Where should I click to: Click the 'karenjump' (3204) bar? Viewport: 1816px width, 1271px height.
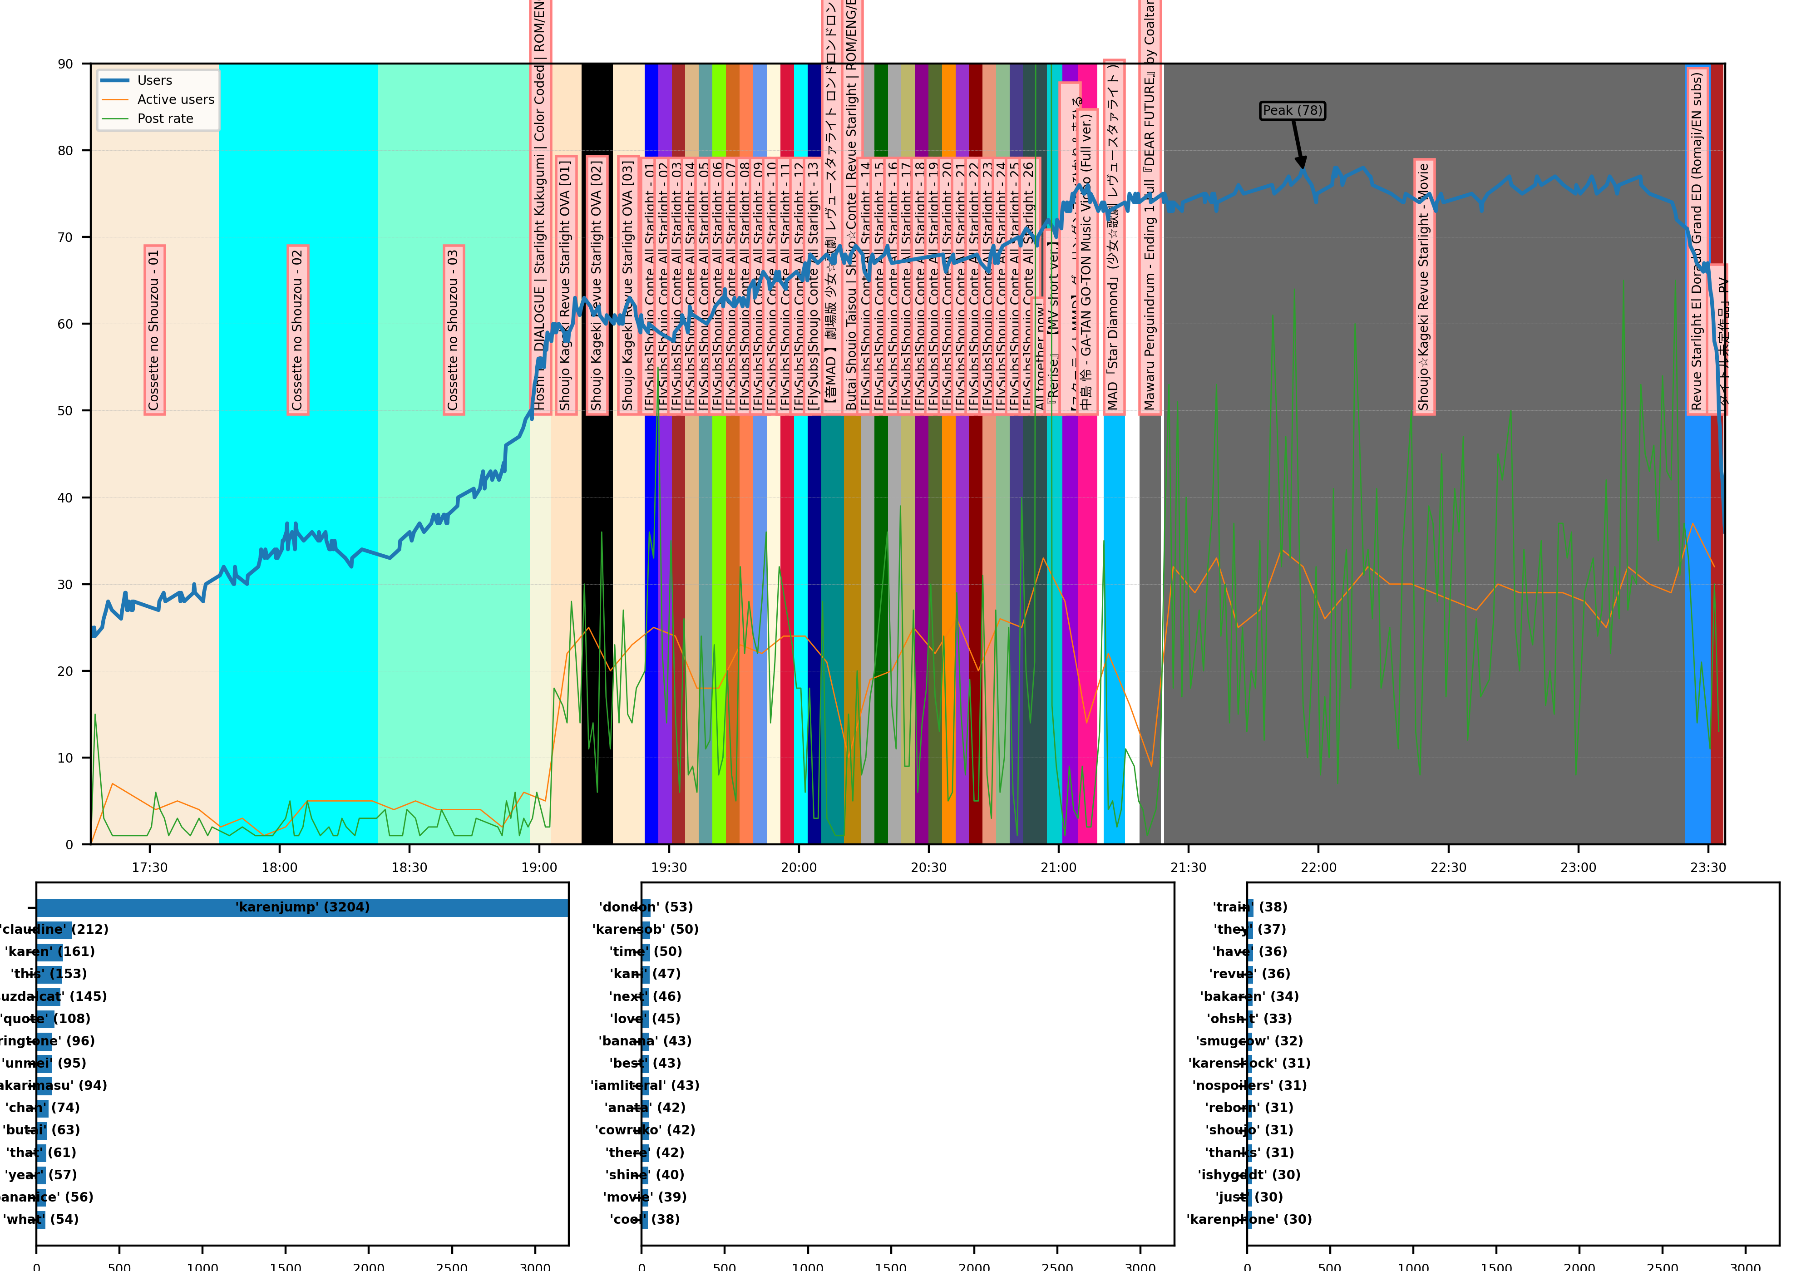tap(302, 907)
